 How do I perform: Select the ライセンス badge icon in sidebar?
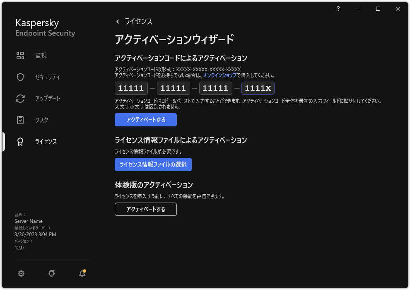point(20,141)
